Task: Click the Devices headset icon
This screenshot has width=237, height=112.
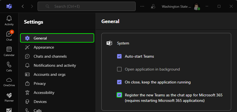Action: pyautogui.click(x=27, y=102)
